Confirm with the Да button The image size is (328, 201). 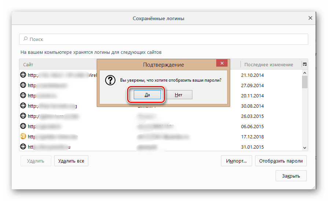(x=147, y=95)
